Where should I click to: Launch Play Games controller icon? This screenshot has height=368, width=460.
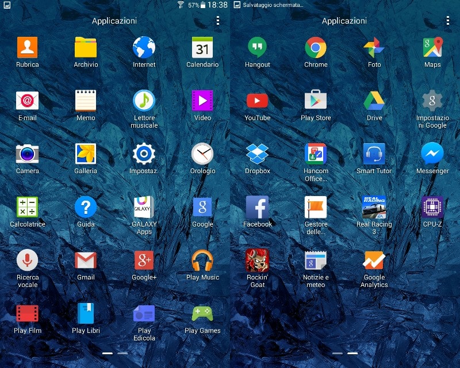[x=202, y=313]
